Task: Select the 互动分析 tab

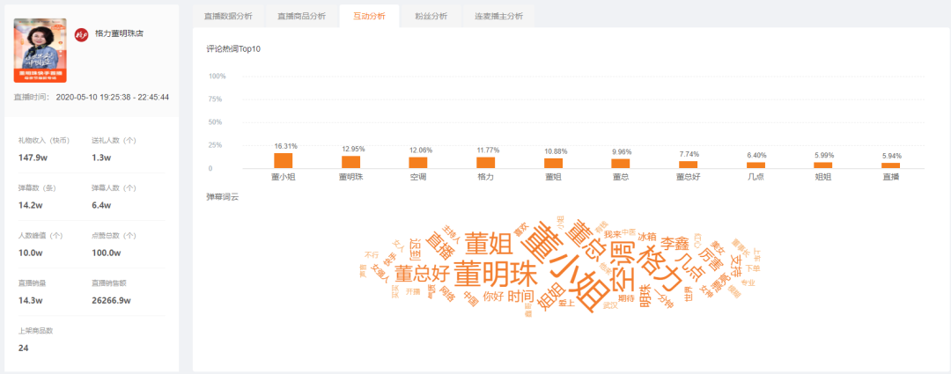Action: 369,16
